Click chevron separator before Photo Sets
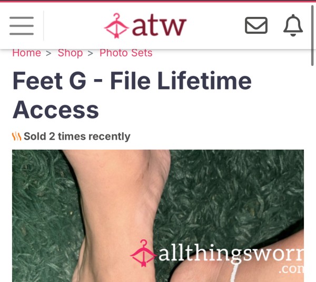316x282 pixels. point(90,53)
